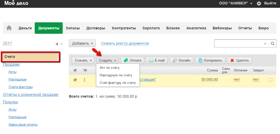280x134 pixels.
Task: Open settings gear icon in header
Action: (259, 3)
